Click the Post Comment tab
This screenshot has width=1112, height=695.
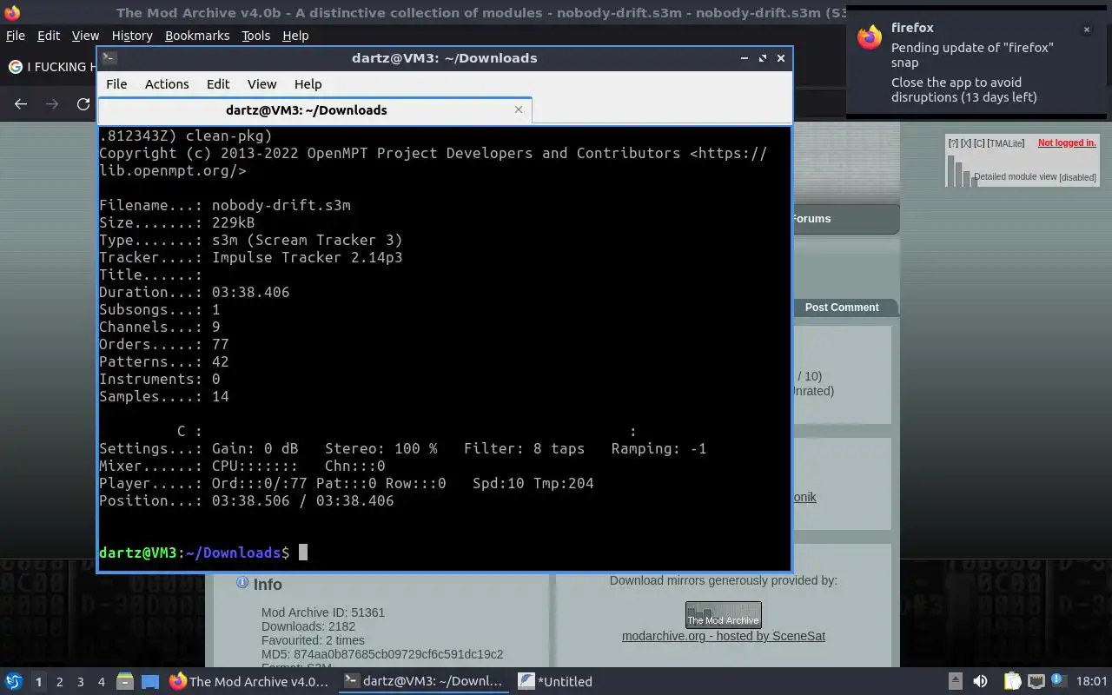click(x=842, y=308)
